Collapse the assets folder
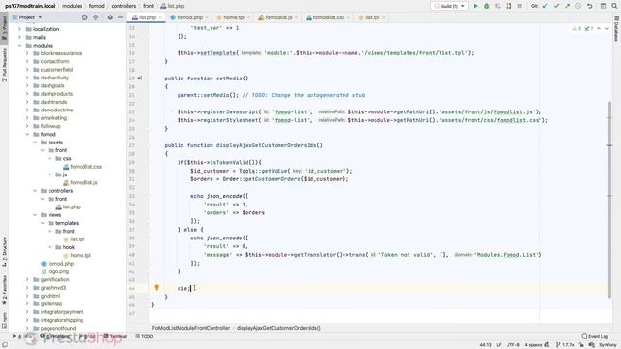Viewport: 621px width, 349px height. click(35, 143)
